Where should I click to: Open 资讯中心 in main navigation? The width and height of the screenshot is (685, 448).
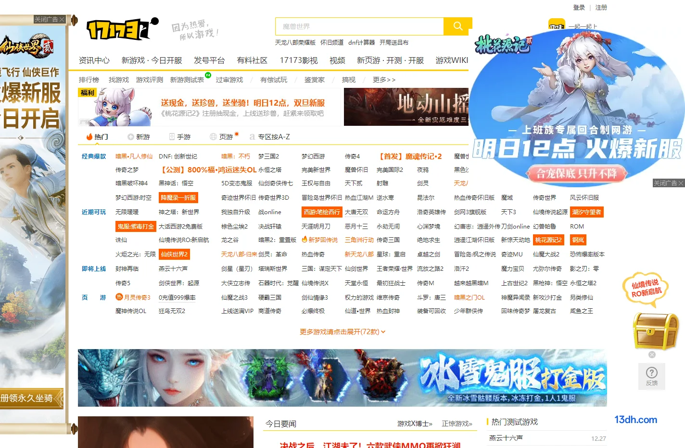point(94,60)
